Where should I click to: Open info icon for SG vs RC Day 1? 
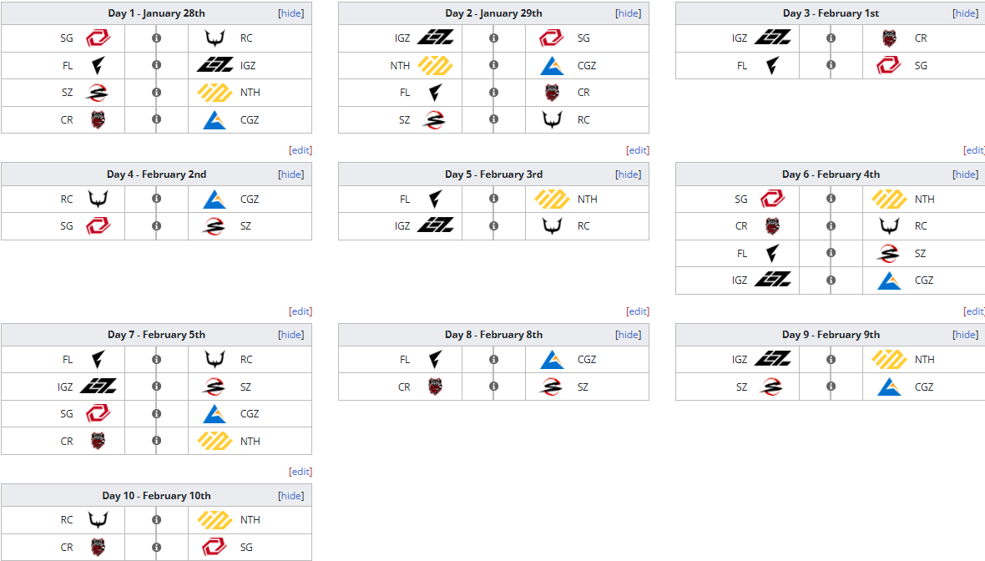tap(156, 38)
